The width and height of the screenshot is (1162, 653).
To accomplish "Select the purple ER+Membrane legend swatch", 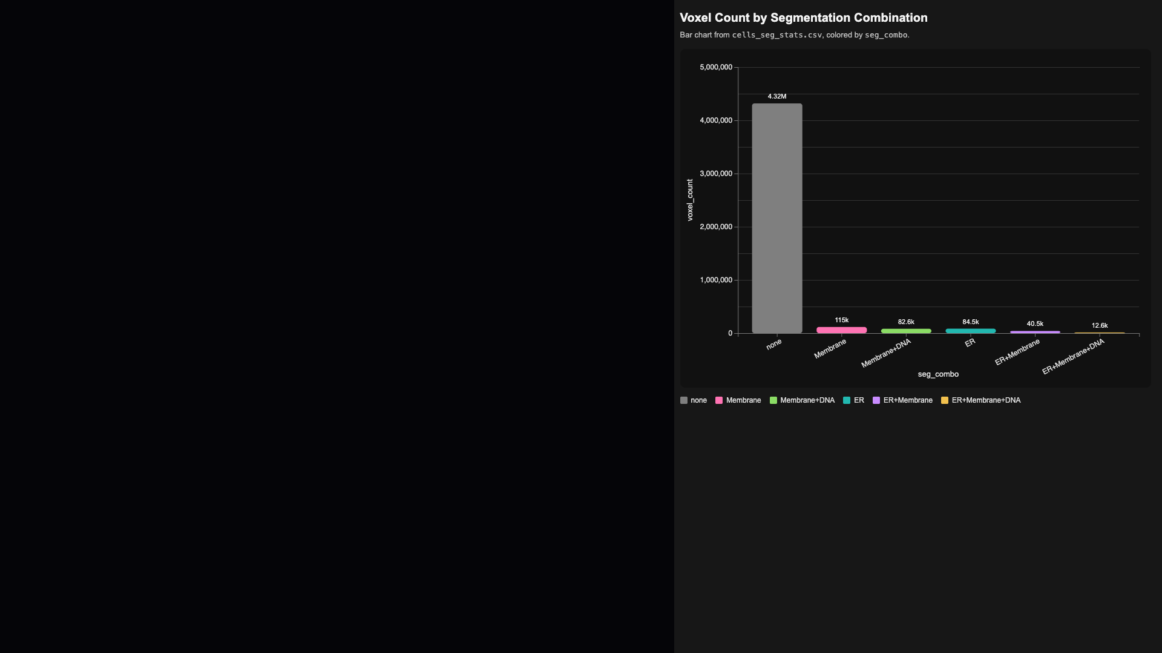I will tap(876, 400).
